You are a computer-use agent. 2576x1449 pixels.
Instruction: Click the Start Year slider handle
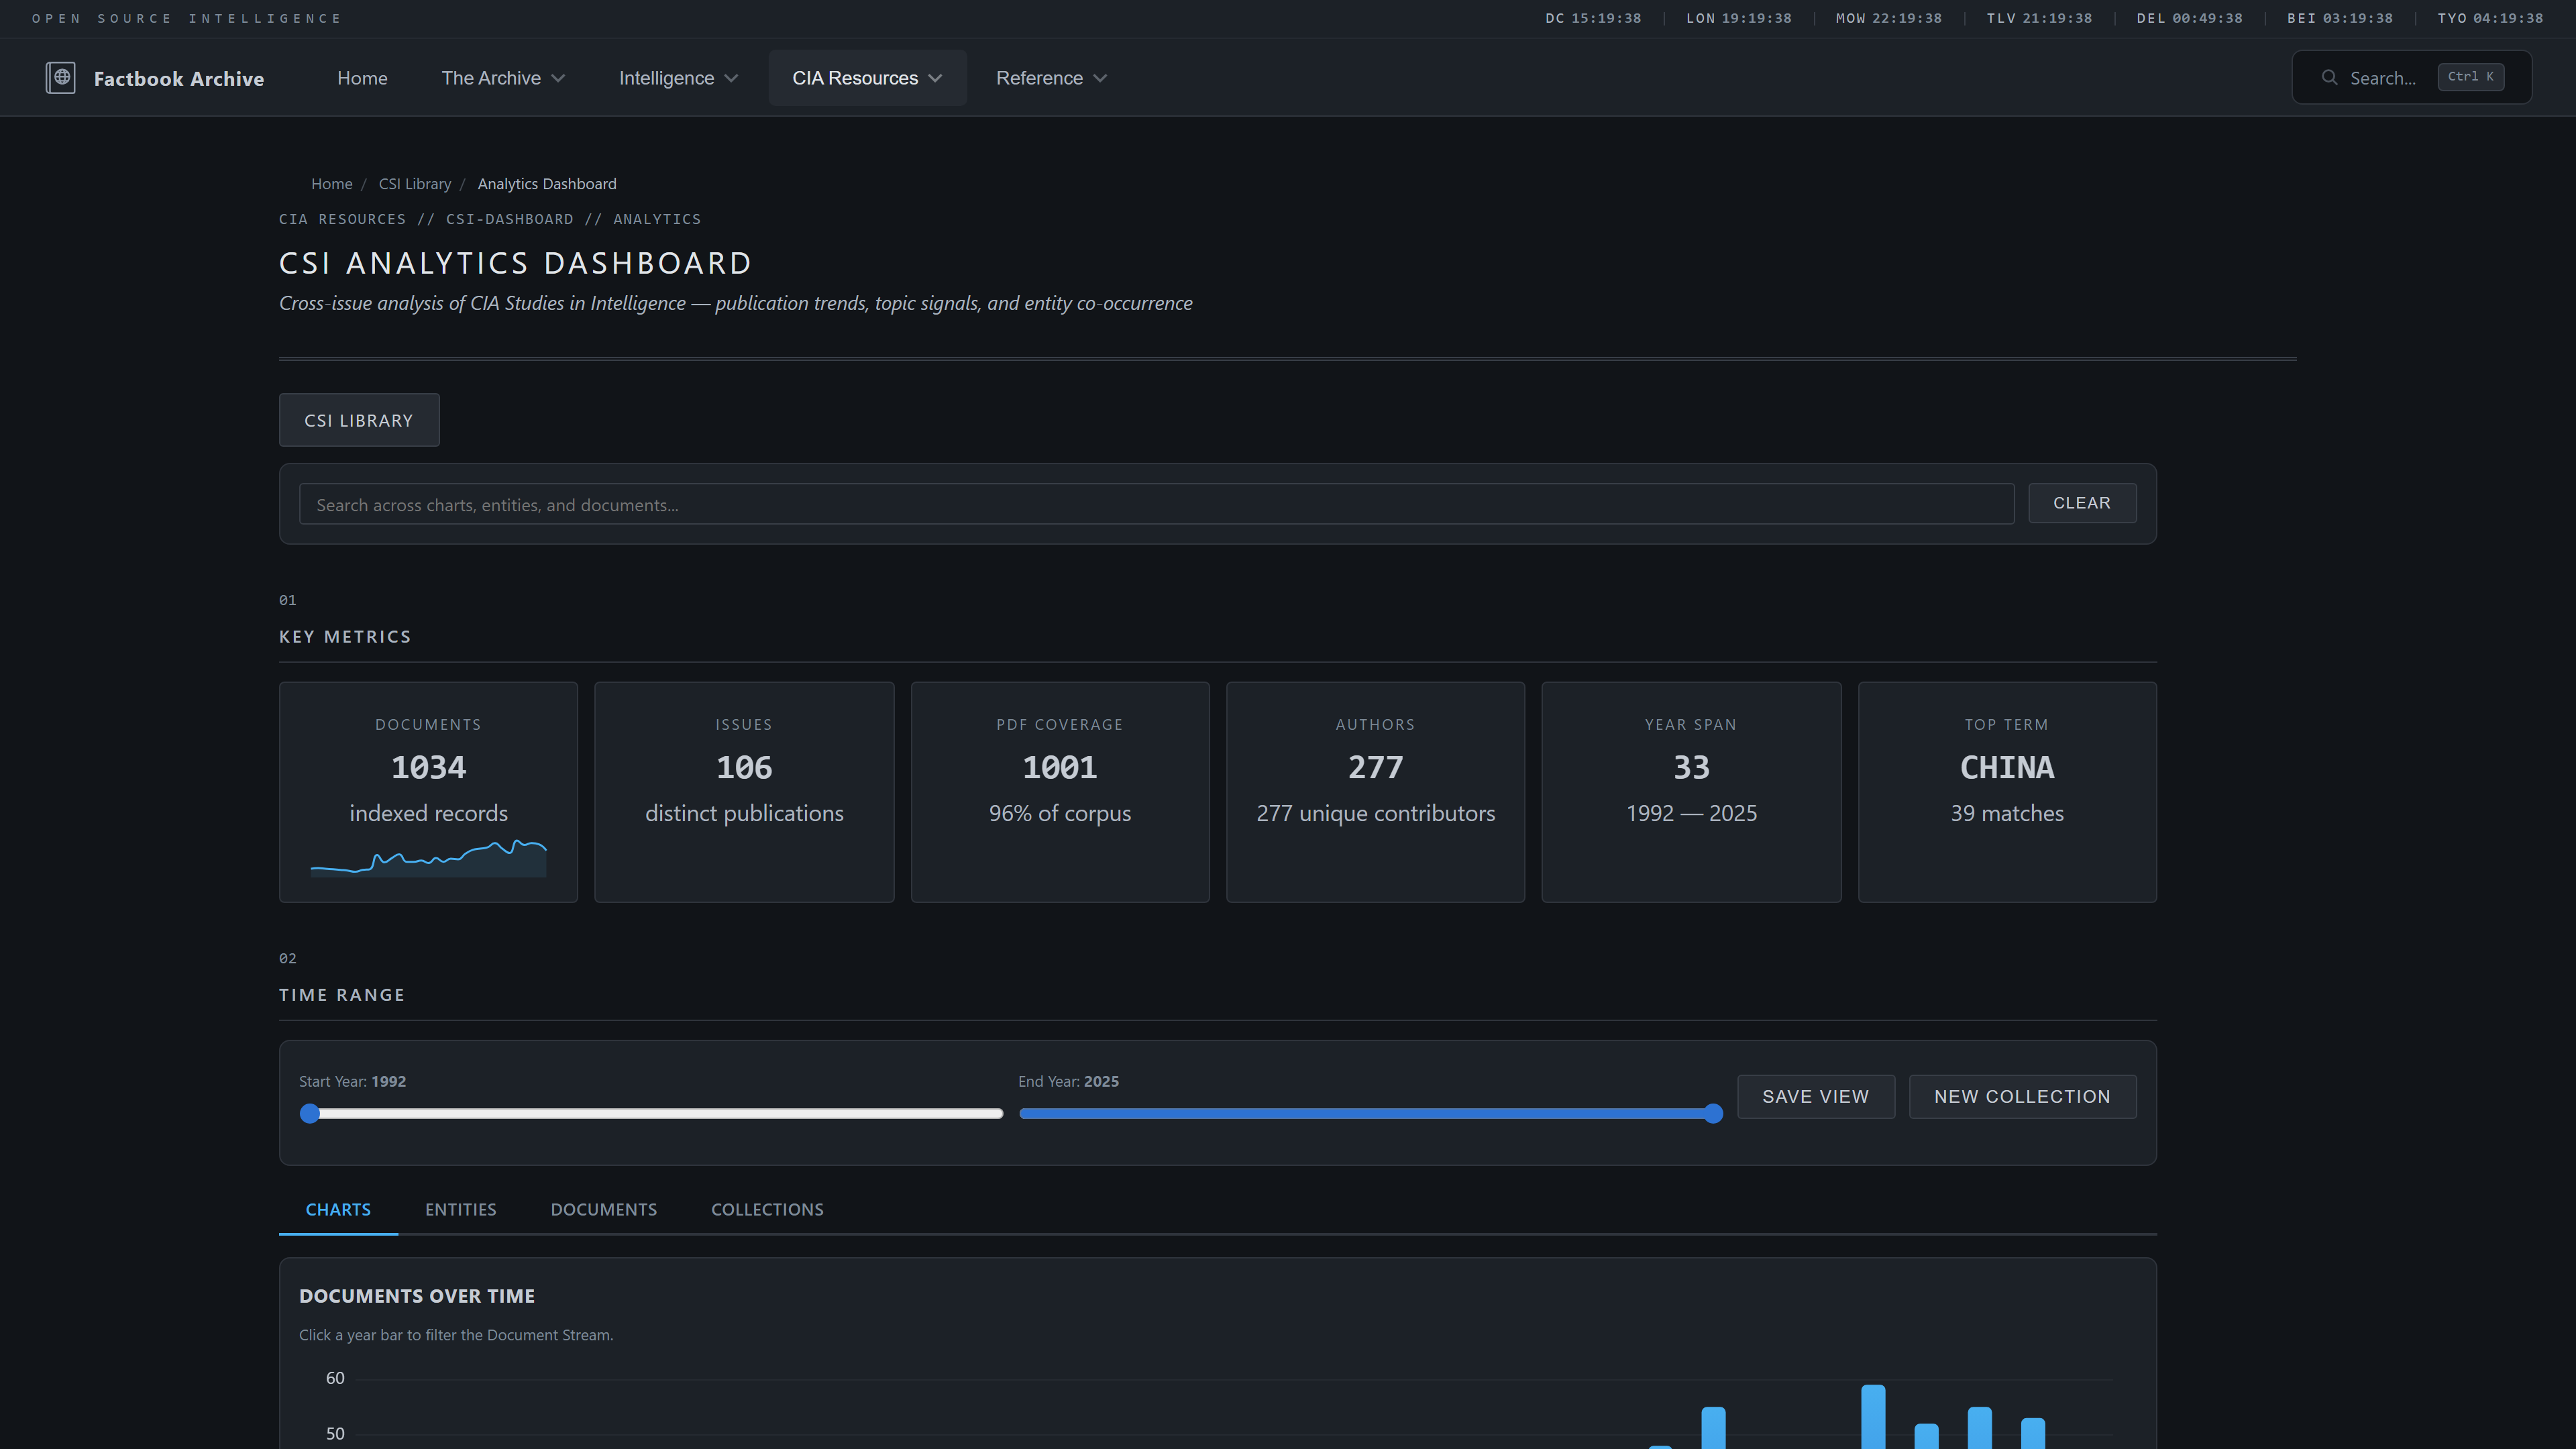point(310,1113)
